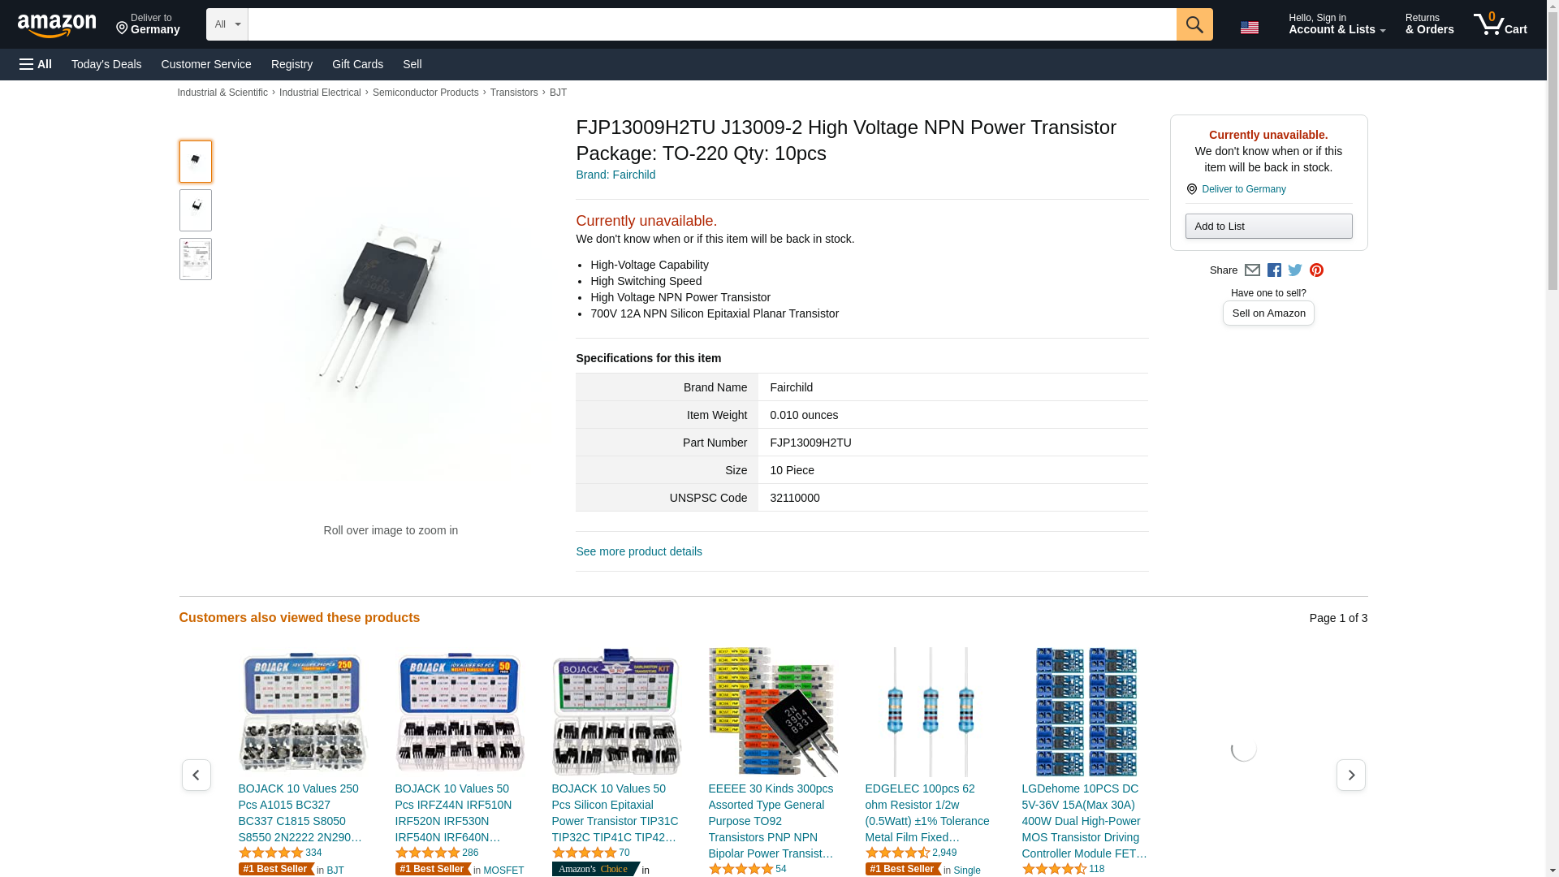This screenshot has width=1559, height=877.
Task: Select the second product image thumbnail
Action: point(196,210)
